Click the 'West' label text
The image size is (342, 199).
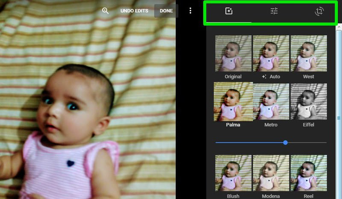coord(309,77)
